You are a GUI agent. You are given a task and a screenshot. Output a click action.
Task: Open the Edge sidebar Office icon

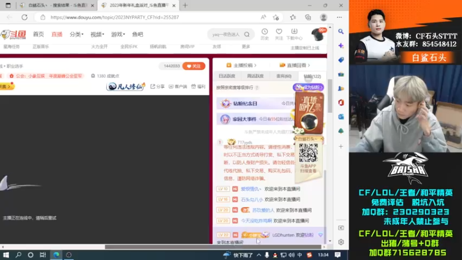pos(341,103)
